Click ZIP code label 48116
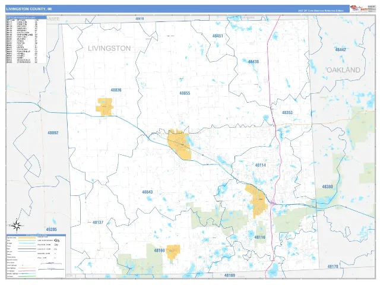The height and width of the screenshot is (285, 380). [x=260, y=237]
